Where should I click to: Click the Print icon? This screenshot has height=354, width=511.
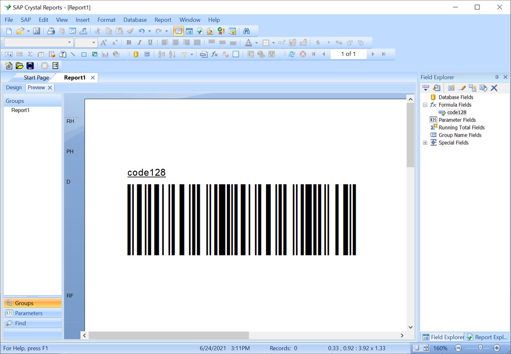click(x=51, y=31)
